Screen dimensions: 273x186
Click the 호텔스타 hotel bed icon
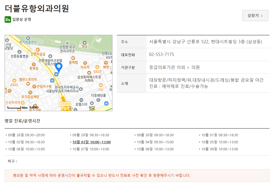click(81, 100)
